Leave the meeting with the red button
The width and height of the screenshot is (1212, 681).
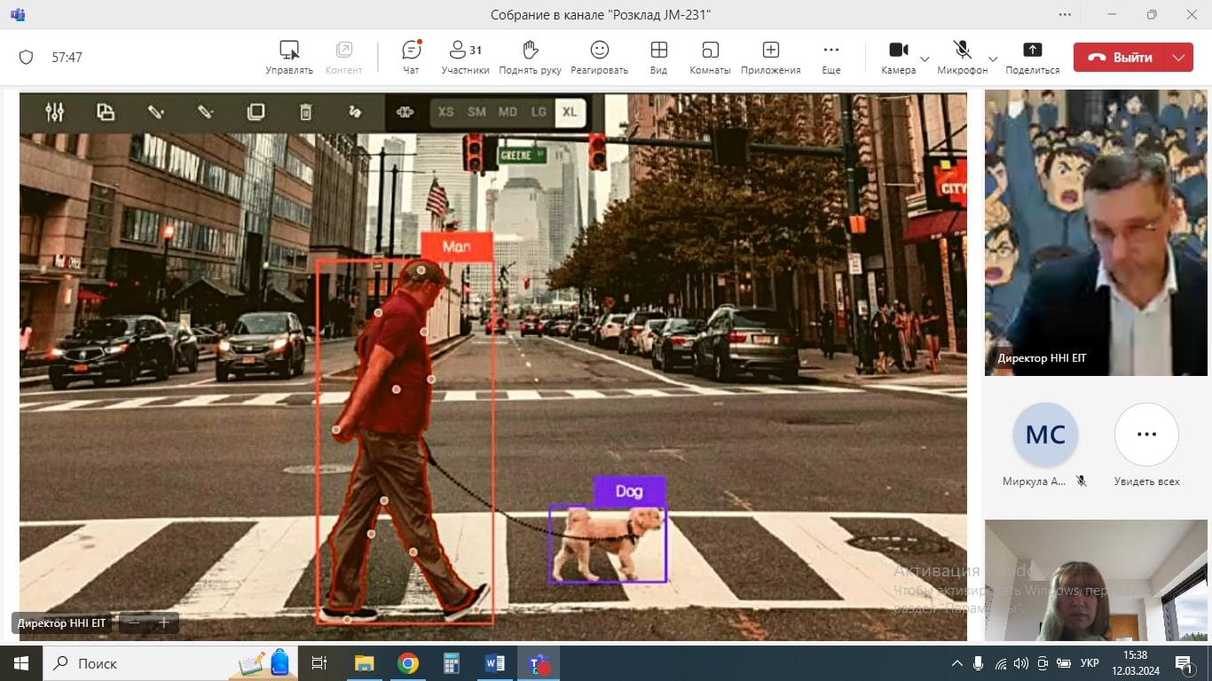(x=1121, y=58)
